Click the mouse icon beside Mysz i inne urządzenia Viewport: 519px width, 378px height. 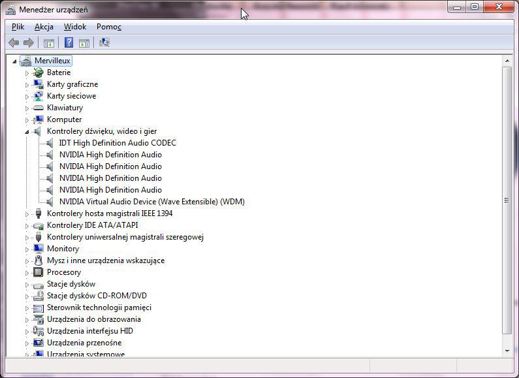(x=39, y=260)
